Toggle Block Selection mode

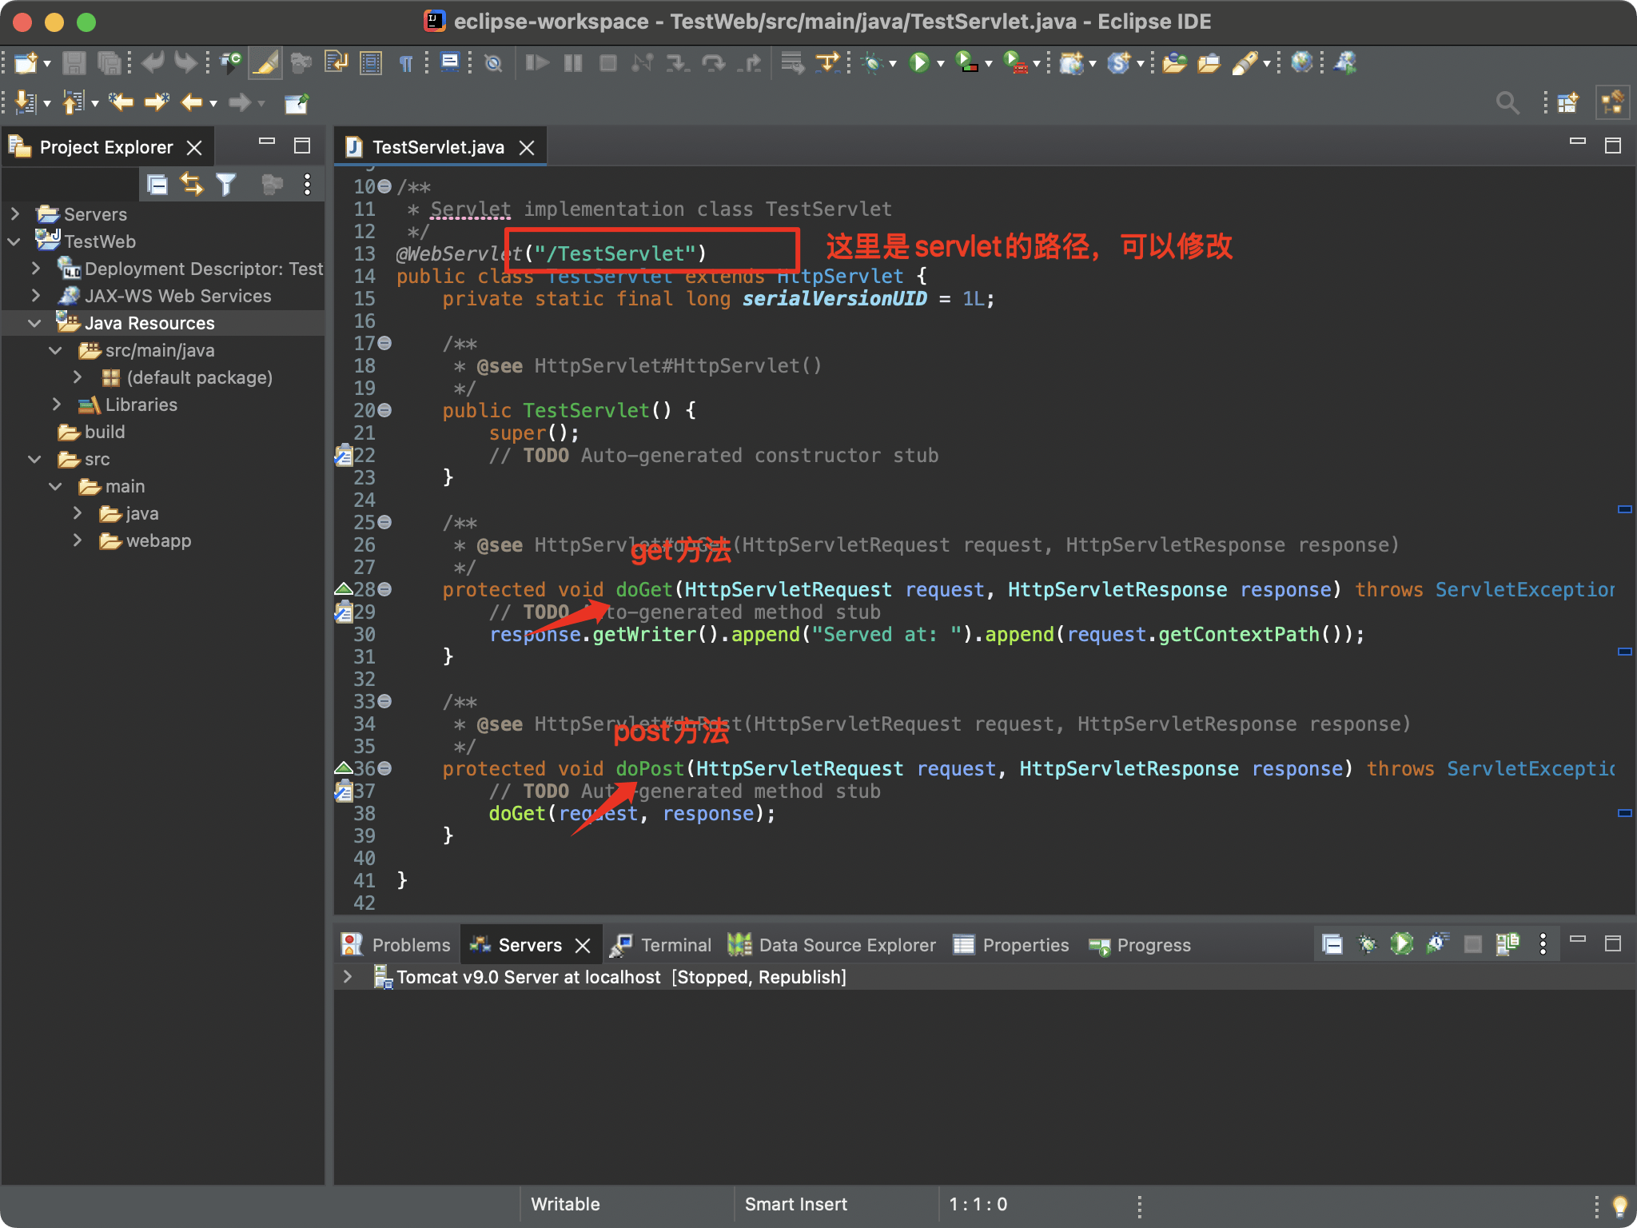pos(371,62)
